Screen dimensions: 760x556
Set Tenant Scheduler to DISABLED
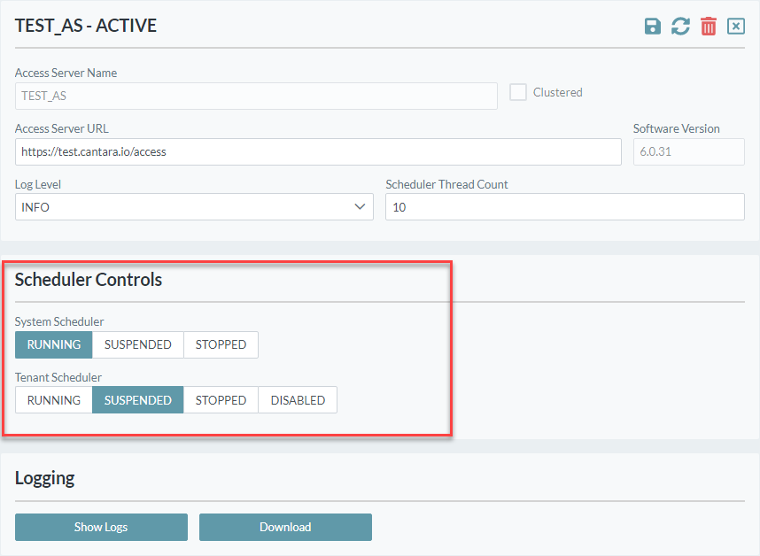point(298,400)
